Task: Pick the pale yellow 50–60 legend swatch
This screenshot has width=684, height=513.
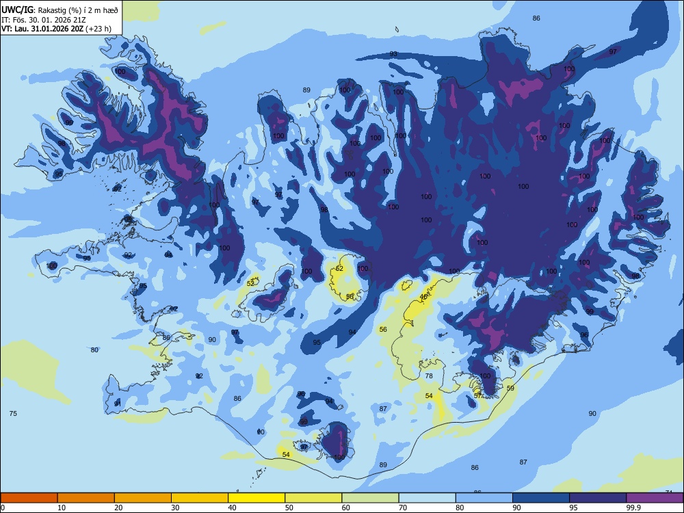Action: pos(313,498)
